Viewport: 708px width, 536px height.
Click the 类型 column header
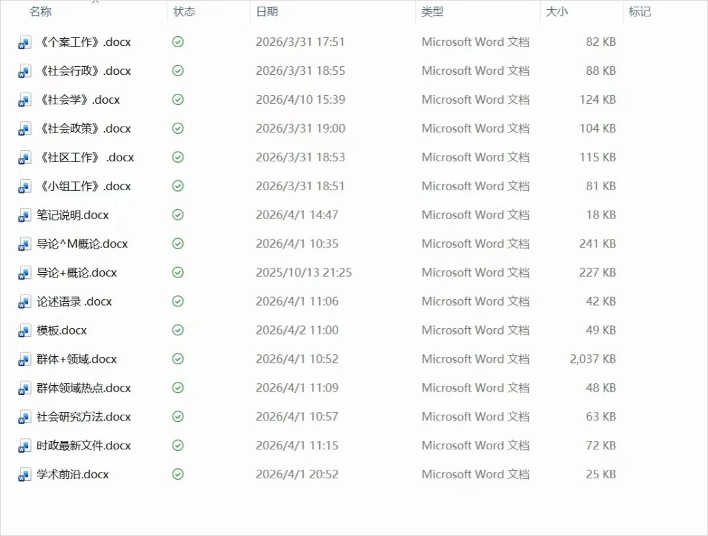433,12
